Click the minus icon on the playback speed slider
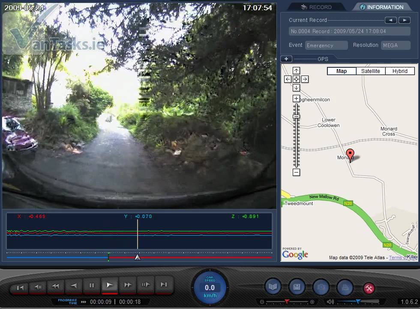 click(x=262, y=302)
